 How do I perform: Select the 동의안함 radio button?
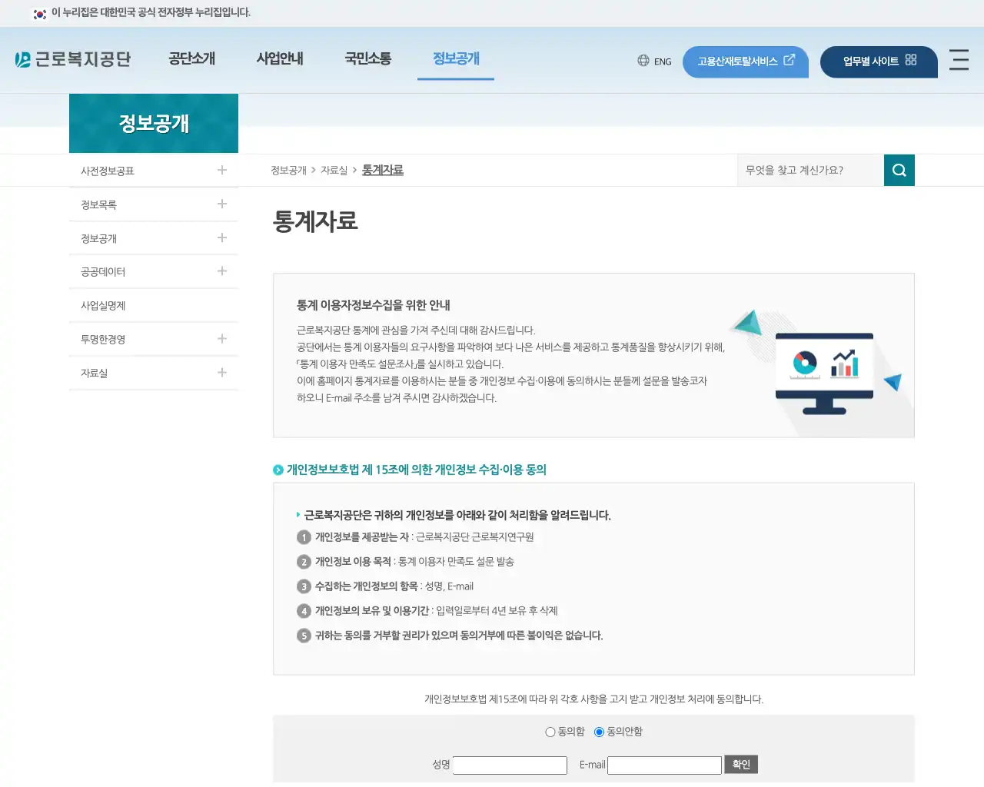[599, 732]
